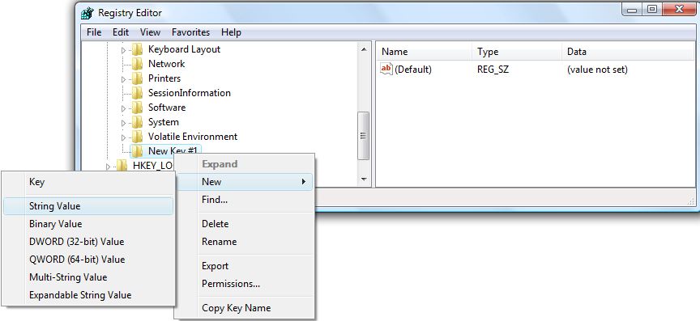This screenshot has width=700, height=321.
Task: Create a new Expandable String Value
Action: pos(88,295)
